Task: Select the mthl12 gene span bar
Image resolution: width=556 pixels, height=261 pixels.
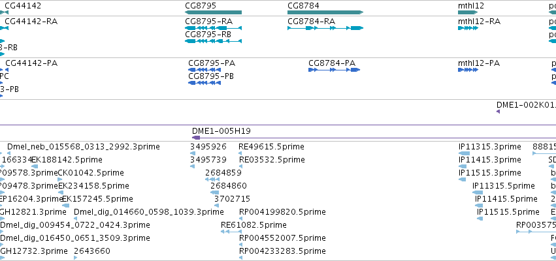Action: 468,12
